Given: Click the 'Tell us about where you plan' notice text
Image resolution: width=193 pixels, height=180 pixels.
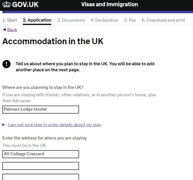Looking at the screenshot, I should coord(85,67).
